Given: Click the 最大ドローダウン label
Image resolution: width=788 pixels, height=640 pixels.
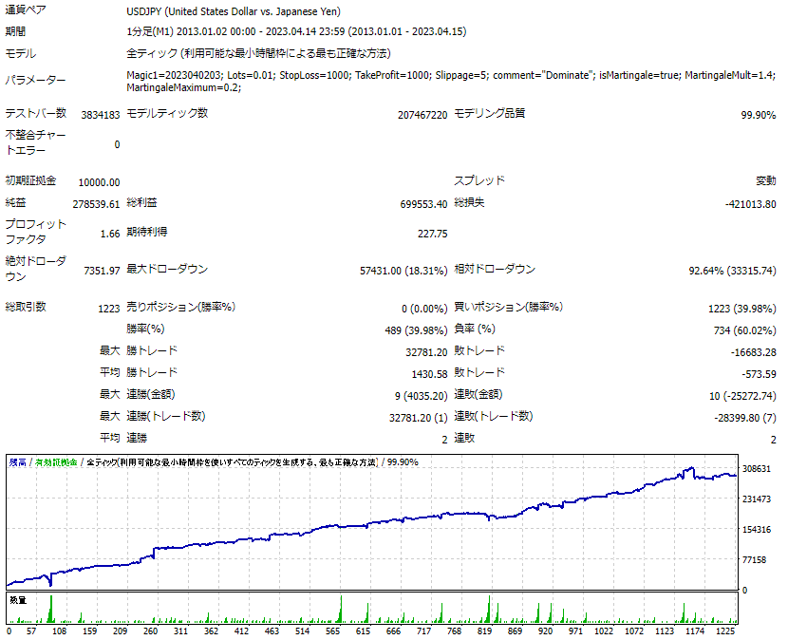Looking at the screenshot, I should pyautogui.click(x=167, y=269).
